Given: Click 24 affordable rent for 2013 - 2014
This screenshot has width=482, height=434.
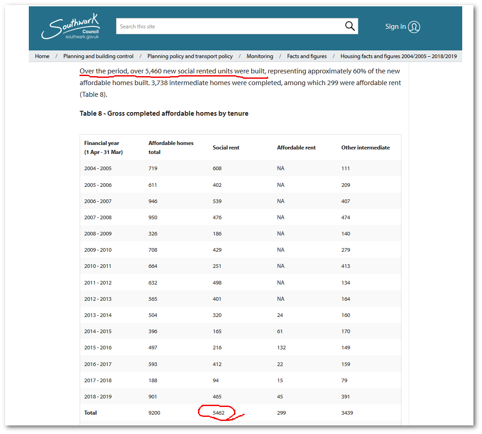Looking at the screenshot, I should point(280,315).
